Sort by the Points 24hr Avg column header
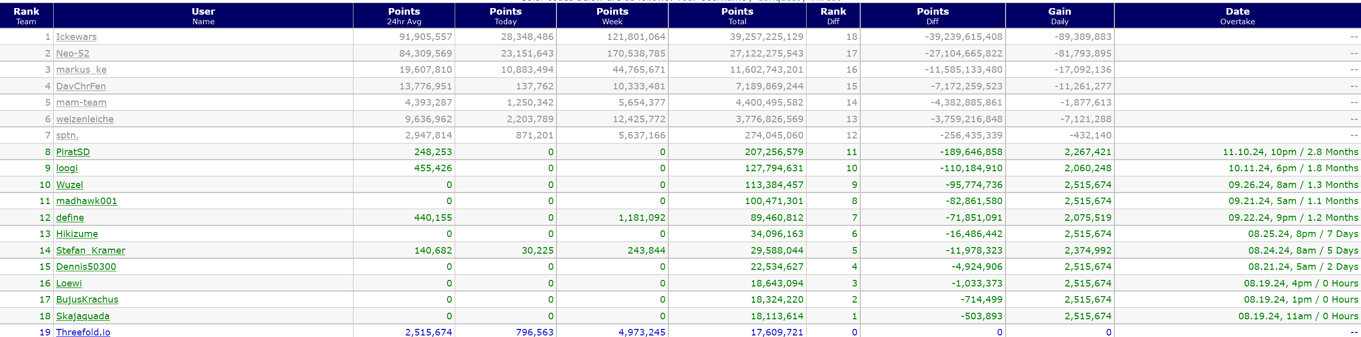This screenshot has height=337, width=1361. pos(404,16)
